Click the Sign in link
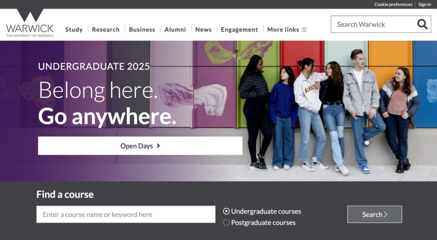This screenshot has height=240, width=437. [425, 4]
